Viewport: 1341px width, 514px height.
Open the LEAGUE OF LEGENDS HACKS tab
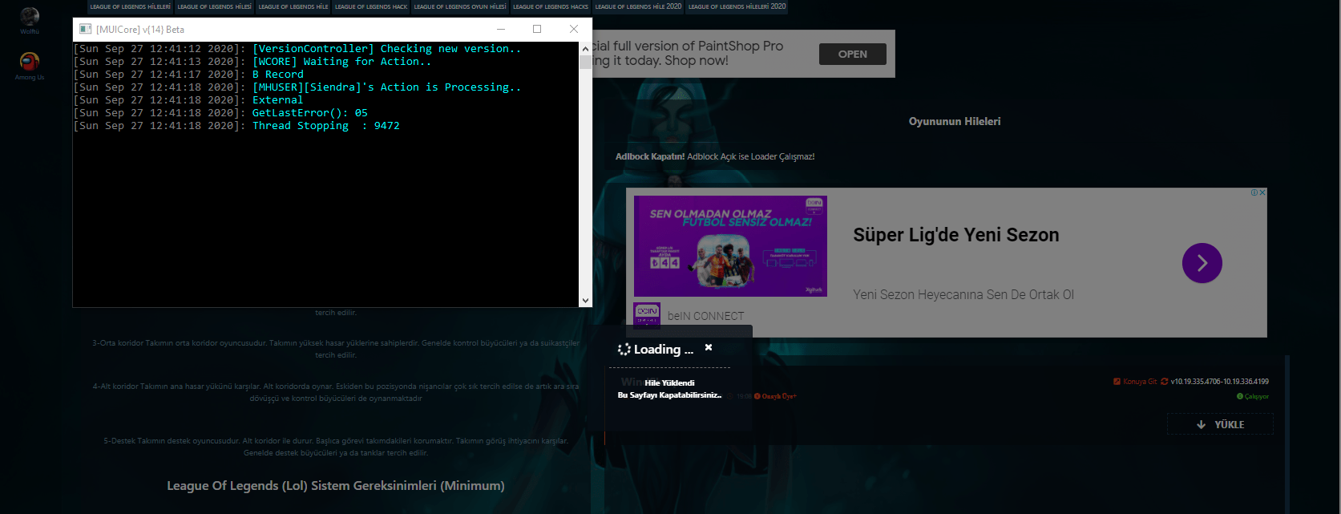pos(551,6)
